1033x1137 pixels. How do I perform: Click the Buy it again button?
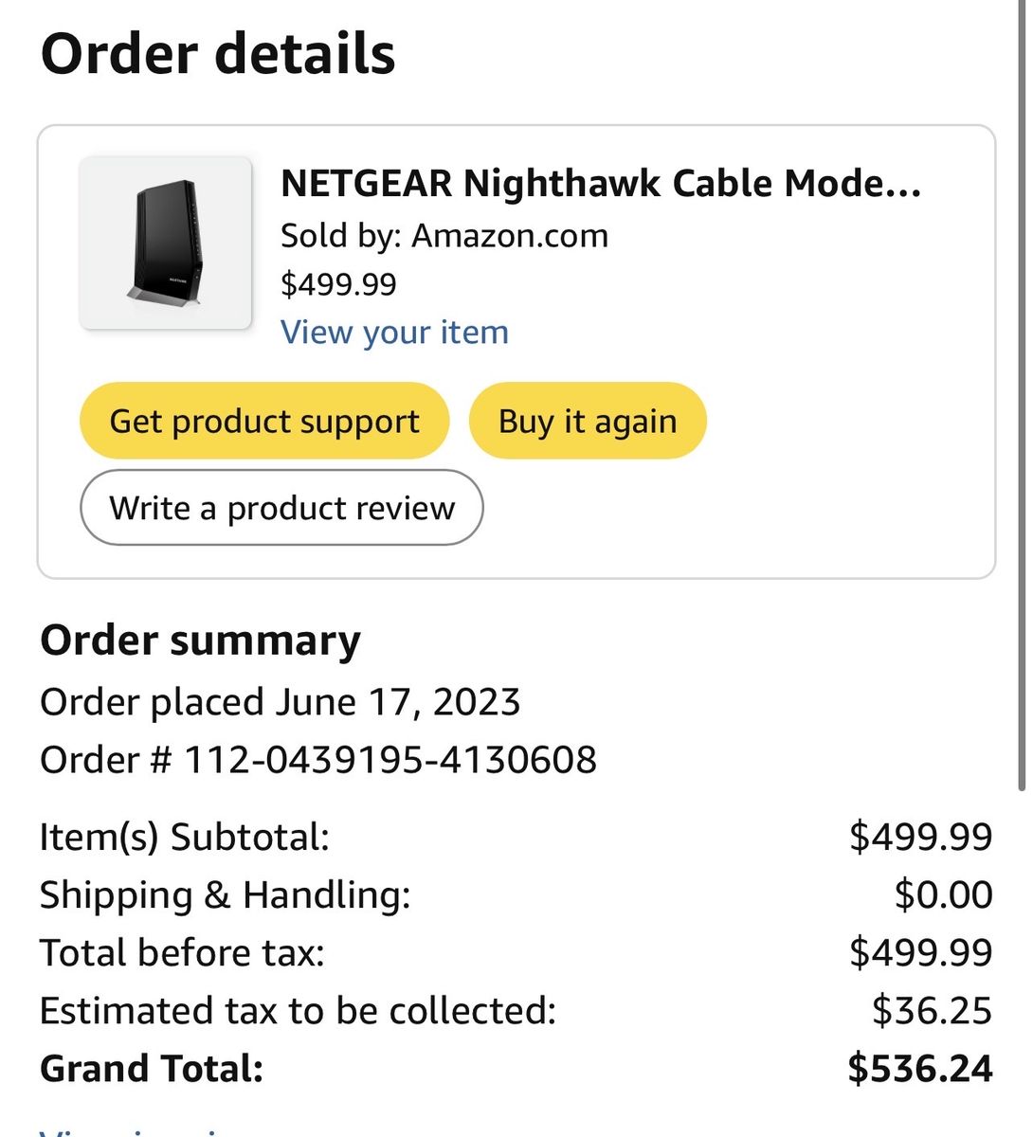[588, 421]
